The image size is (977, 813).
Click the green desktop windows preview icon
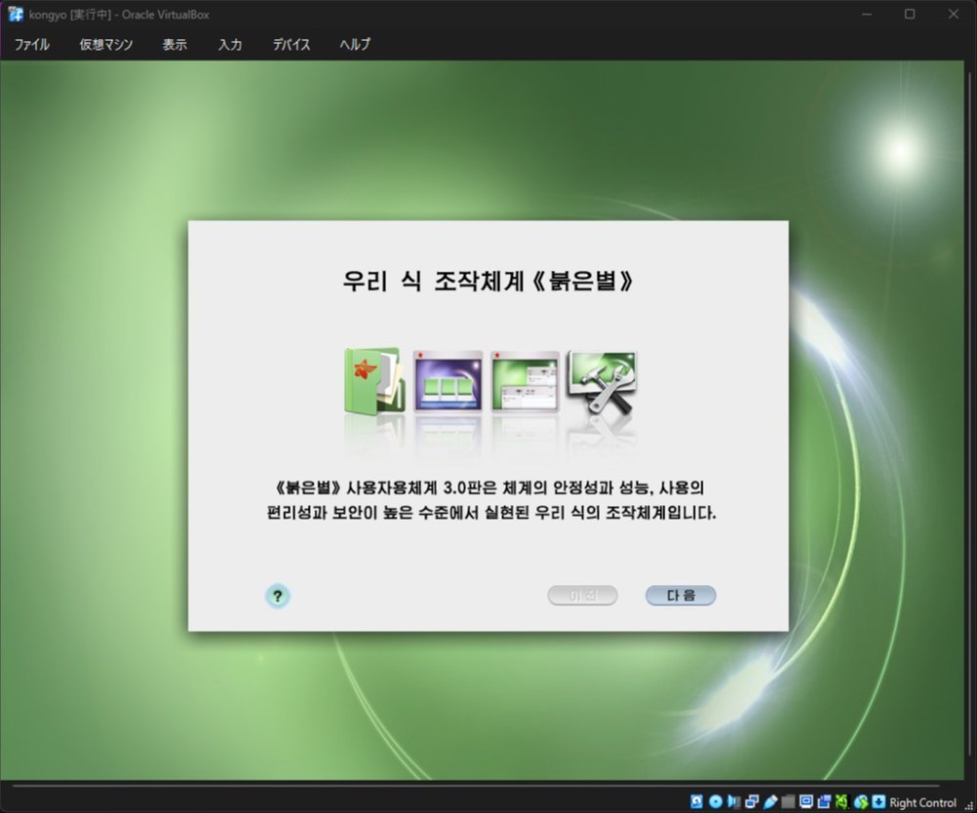pyautogui.click(x=525, y=381)
